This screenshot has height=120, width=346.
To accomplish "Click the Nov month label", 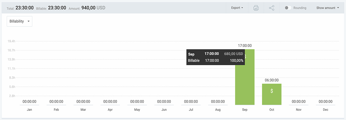I will coord(299,110).
